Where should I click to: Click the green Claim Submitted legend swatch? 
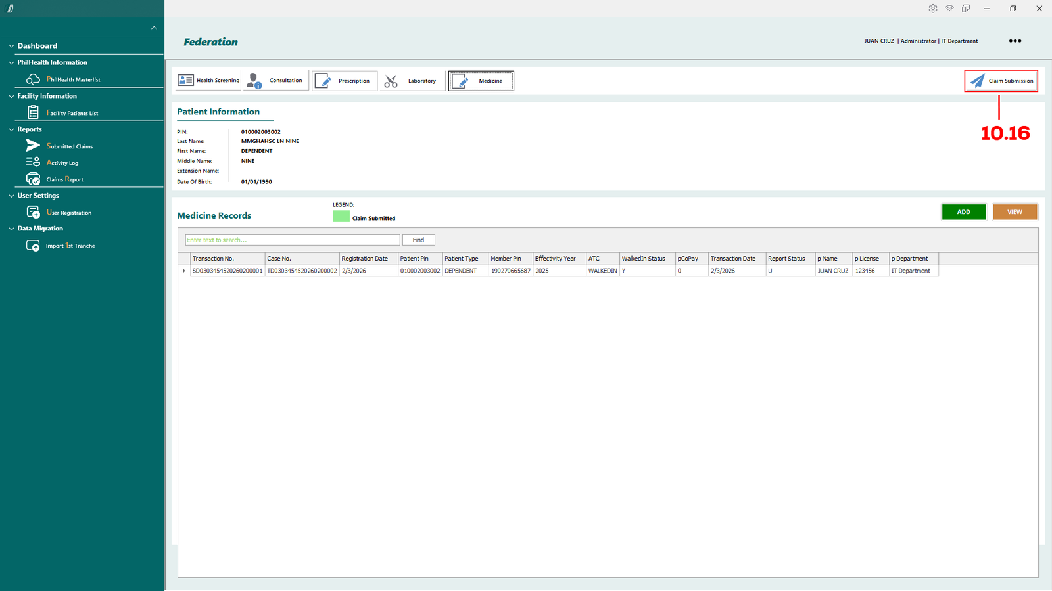341,217
